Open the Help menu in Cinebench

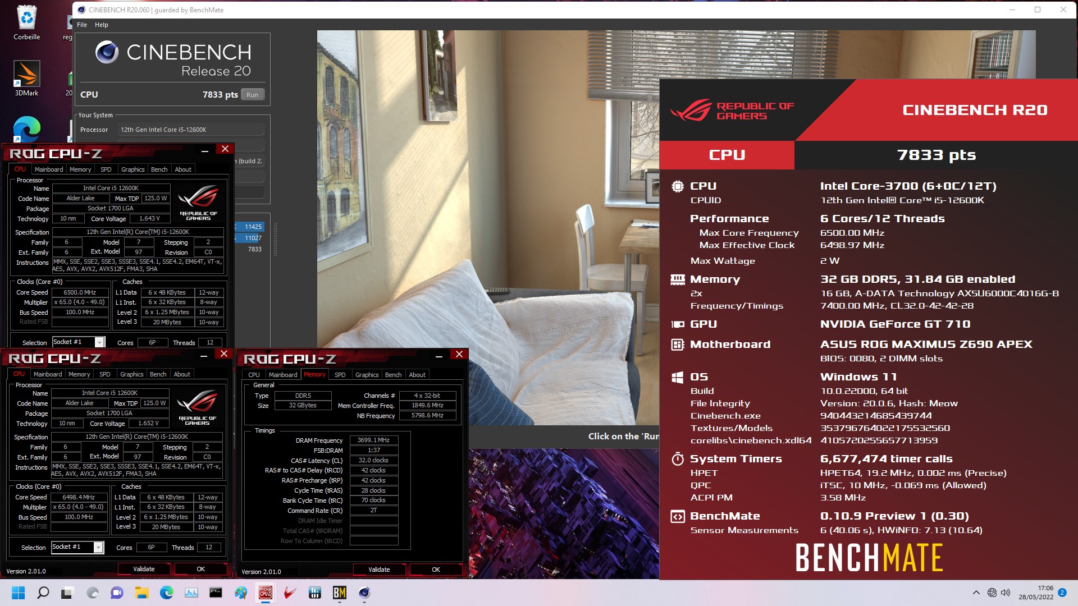[102, 25]
